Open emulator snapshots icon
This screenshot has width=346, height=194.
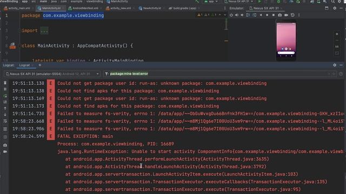pyautogui.click(x=292, y=15)
